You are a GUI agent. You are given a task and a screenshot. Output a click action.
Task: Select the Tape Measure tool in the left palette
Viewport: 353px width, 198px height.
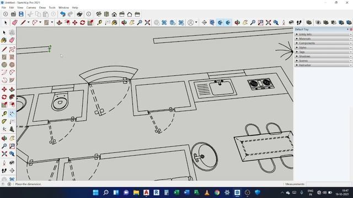click(4, 114)
